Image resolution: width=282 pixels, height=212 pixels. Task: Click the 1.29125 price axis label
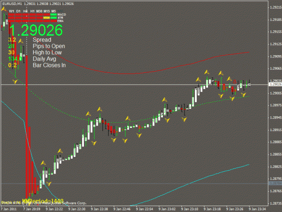pyautogui.click(x=276, y=44)
